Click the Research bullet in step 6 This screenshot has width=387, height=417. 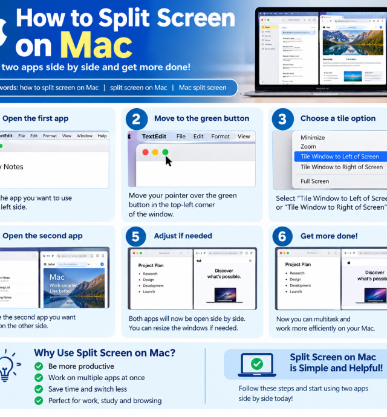click(x=297, y=273)
